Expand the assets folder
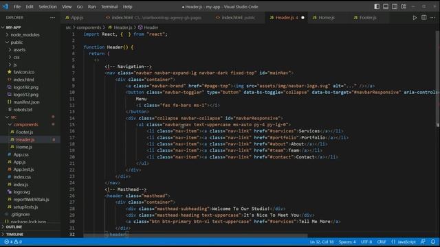Viewport: 440px width, 247px height. click(x=30, y=49)
